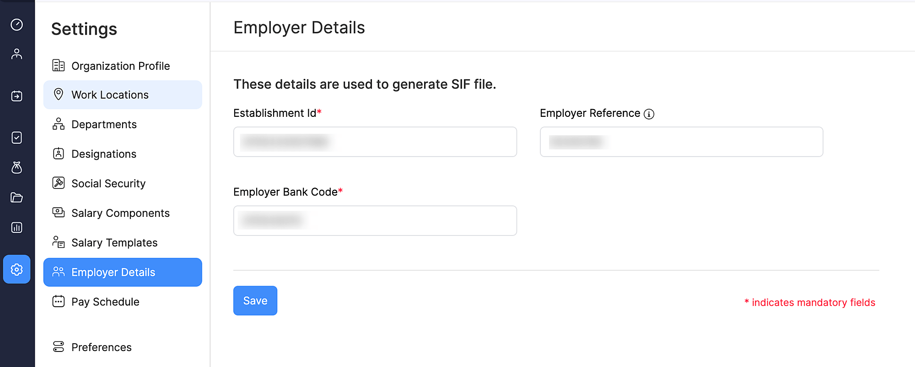Open Organization Profile settings
Screen dimensions: 915x367
120,65
